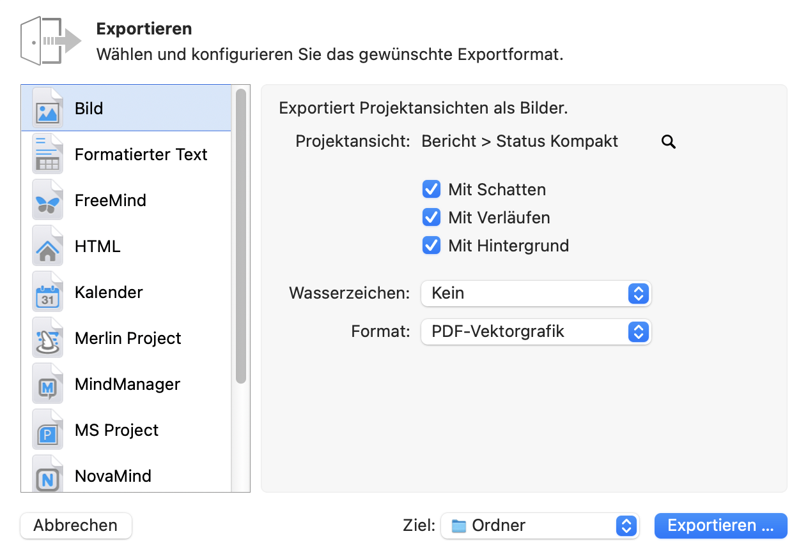Select the HTML export format icon
This screenshot has height=559, width=808.
pos(48,246)
